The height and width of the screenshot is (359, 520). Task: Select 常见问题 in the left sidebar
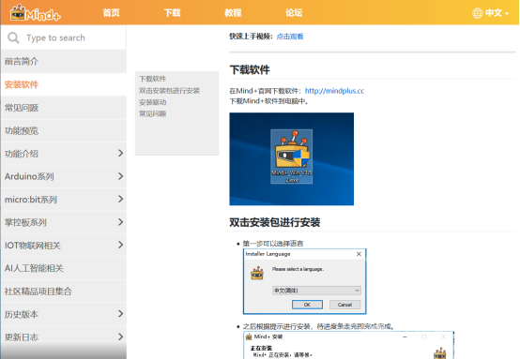64,108
